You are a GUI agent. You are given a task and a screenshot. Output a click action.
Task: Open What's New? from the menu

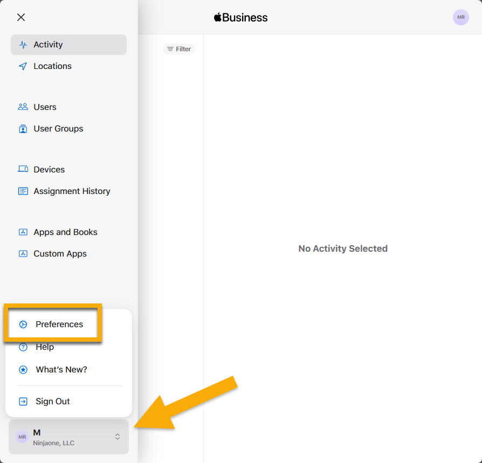tap(61, 370)
